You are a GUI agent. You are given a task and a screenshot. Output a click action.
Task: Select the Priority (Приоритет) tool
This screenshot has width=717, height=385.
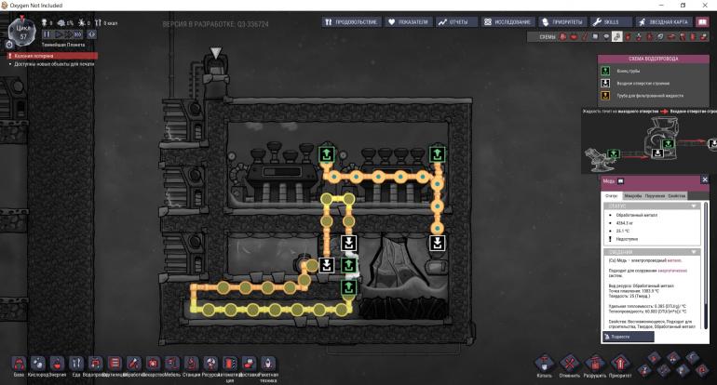[x=619, y=362]
